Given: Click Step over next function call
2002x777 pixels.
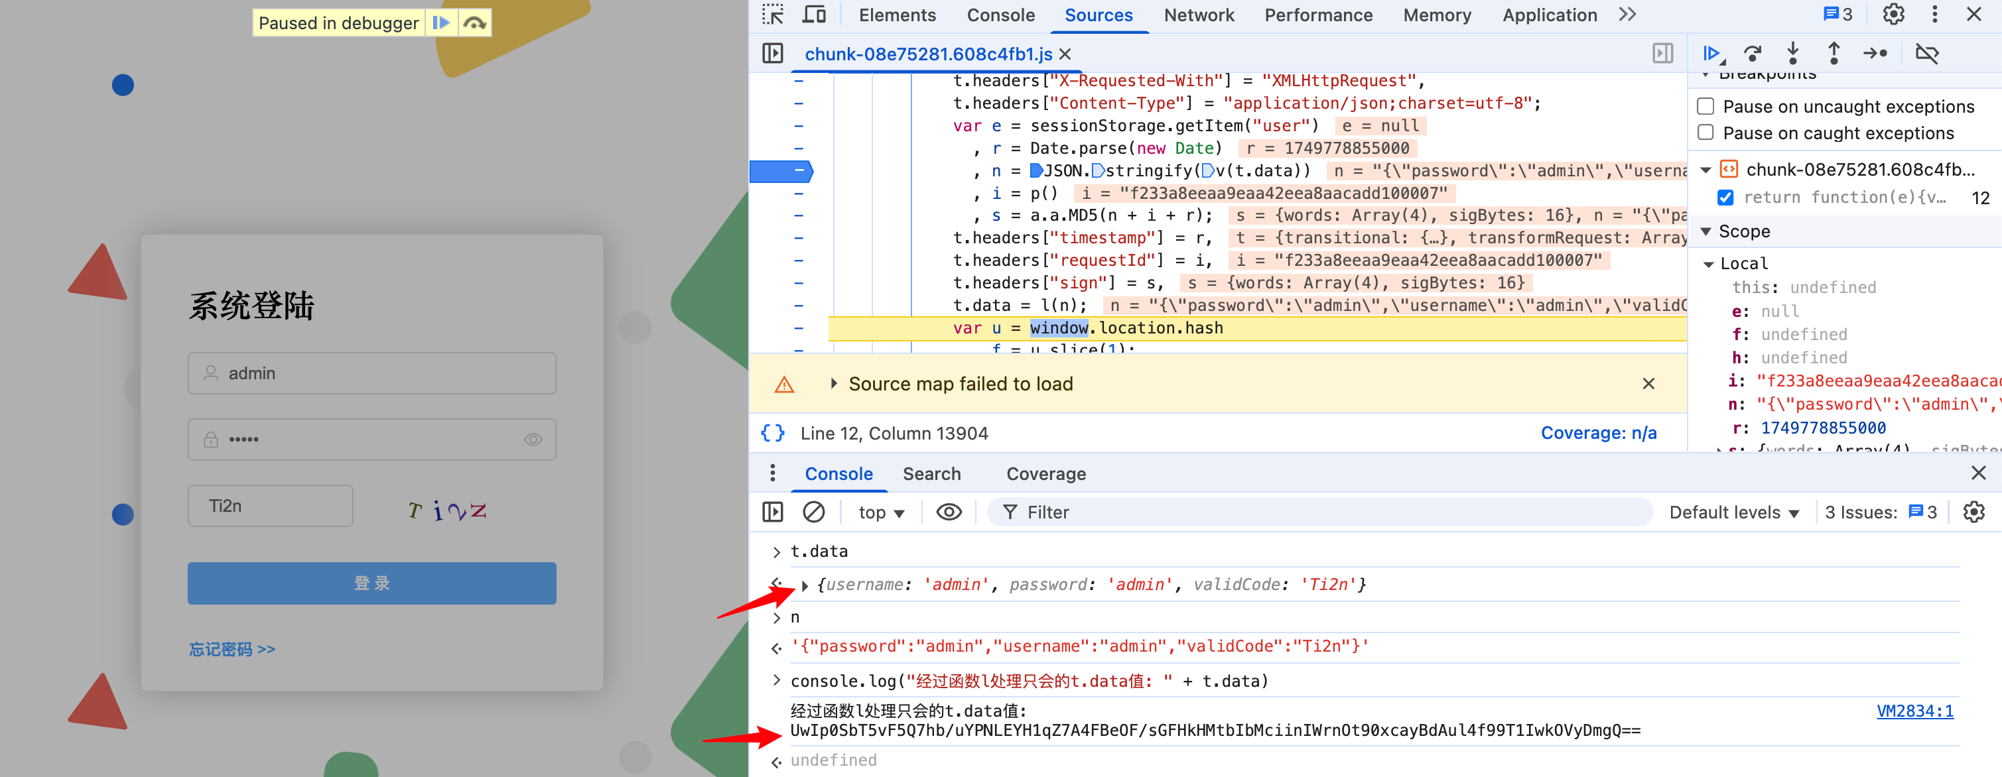Looking at the screenshot, I should tap(1753, 54).
